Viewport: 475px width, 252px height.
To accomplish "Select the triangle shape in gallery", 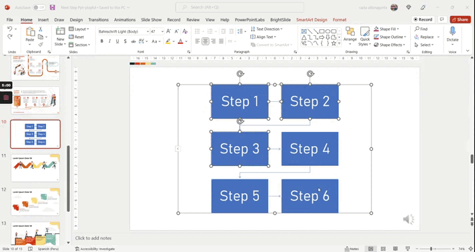I will click(x=304, y=37).
